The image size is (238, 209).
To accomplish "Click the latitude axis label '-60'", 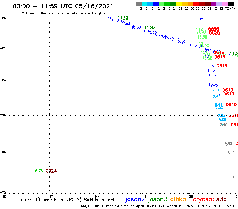I will (3, 18).
